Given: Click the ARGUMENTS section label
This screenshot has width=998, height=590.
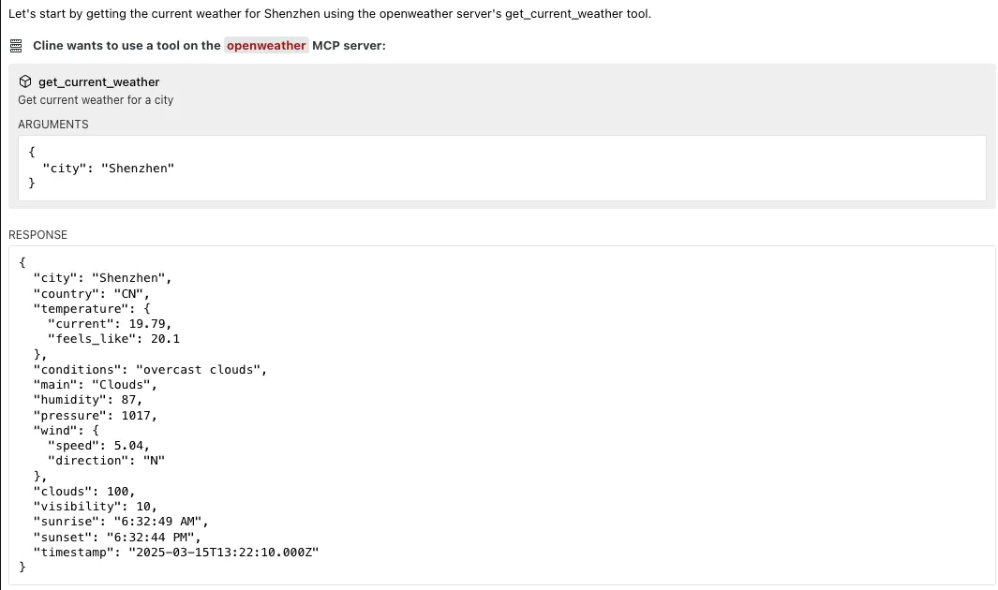Looking at the screenshot, I should [x=53, y=125].
